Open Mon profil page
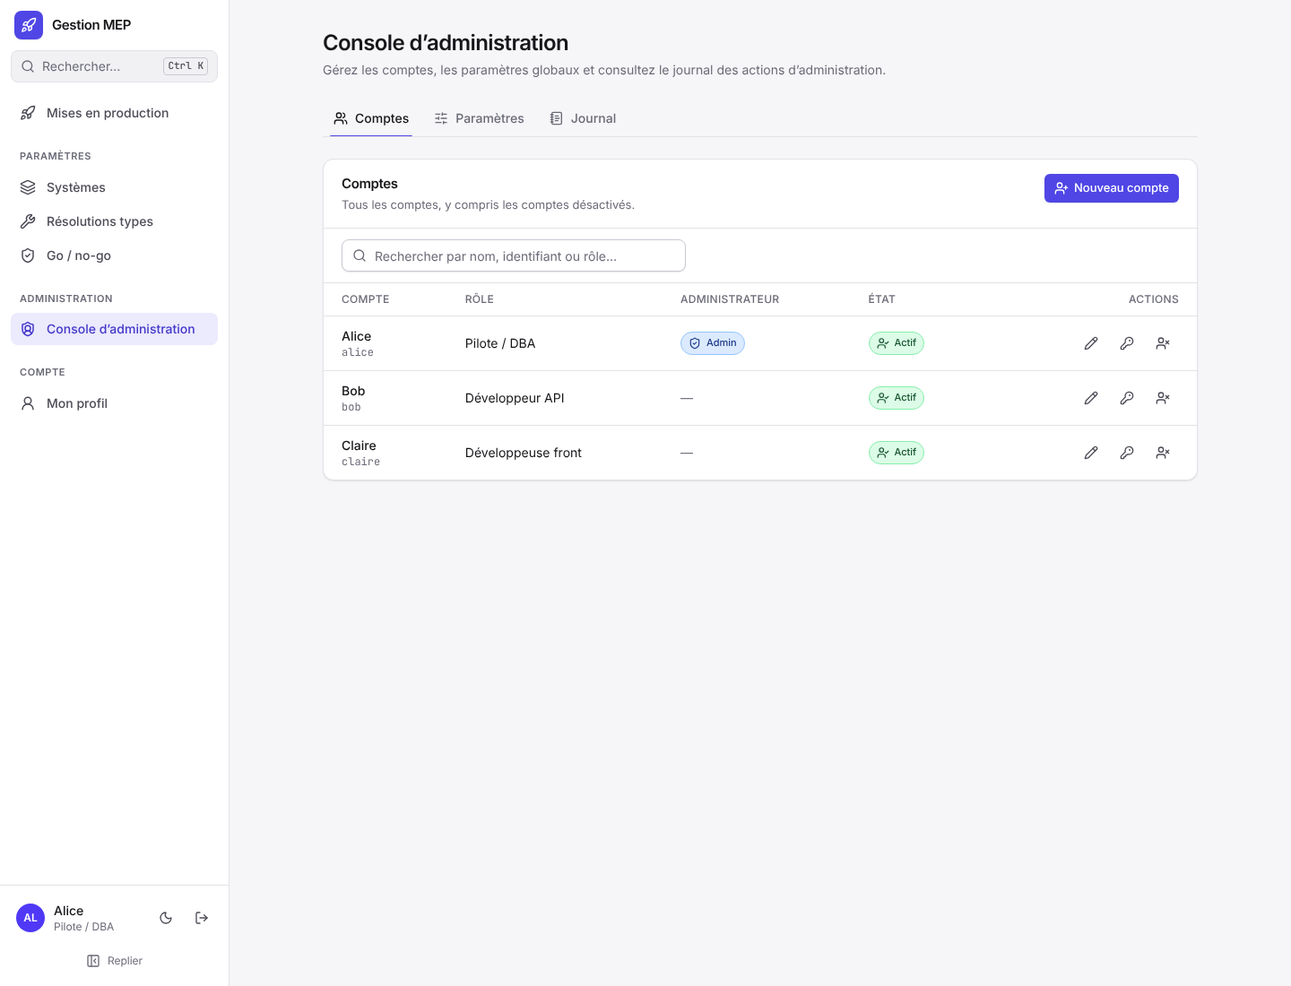Viewport: 1291px width, 986px height. (x=114, y=403)
